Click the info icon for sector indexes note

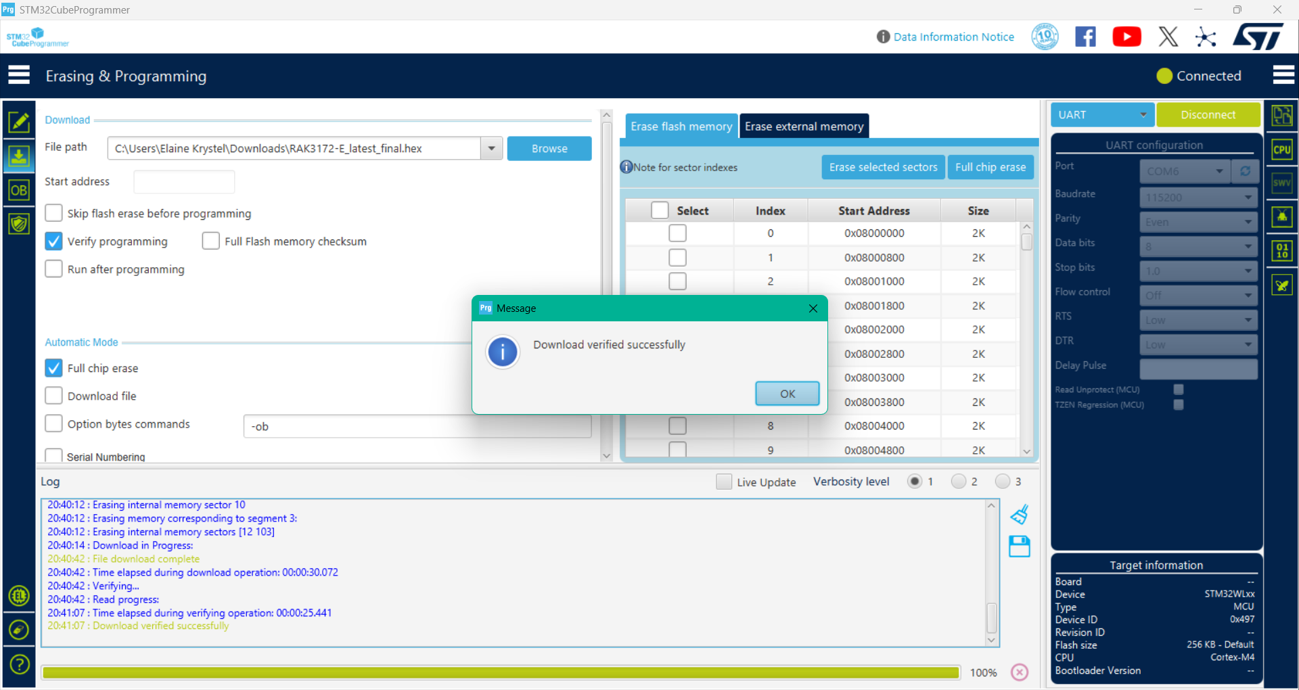[x=626, y=167]
